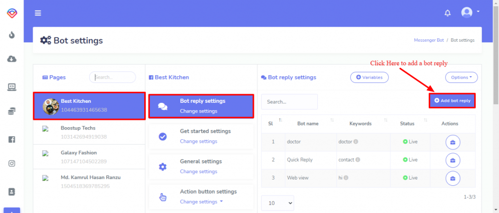Select Galaxy Fashion page
This screenshot has width=499, height=213.
[x=89, y=157]
